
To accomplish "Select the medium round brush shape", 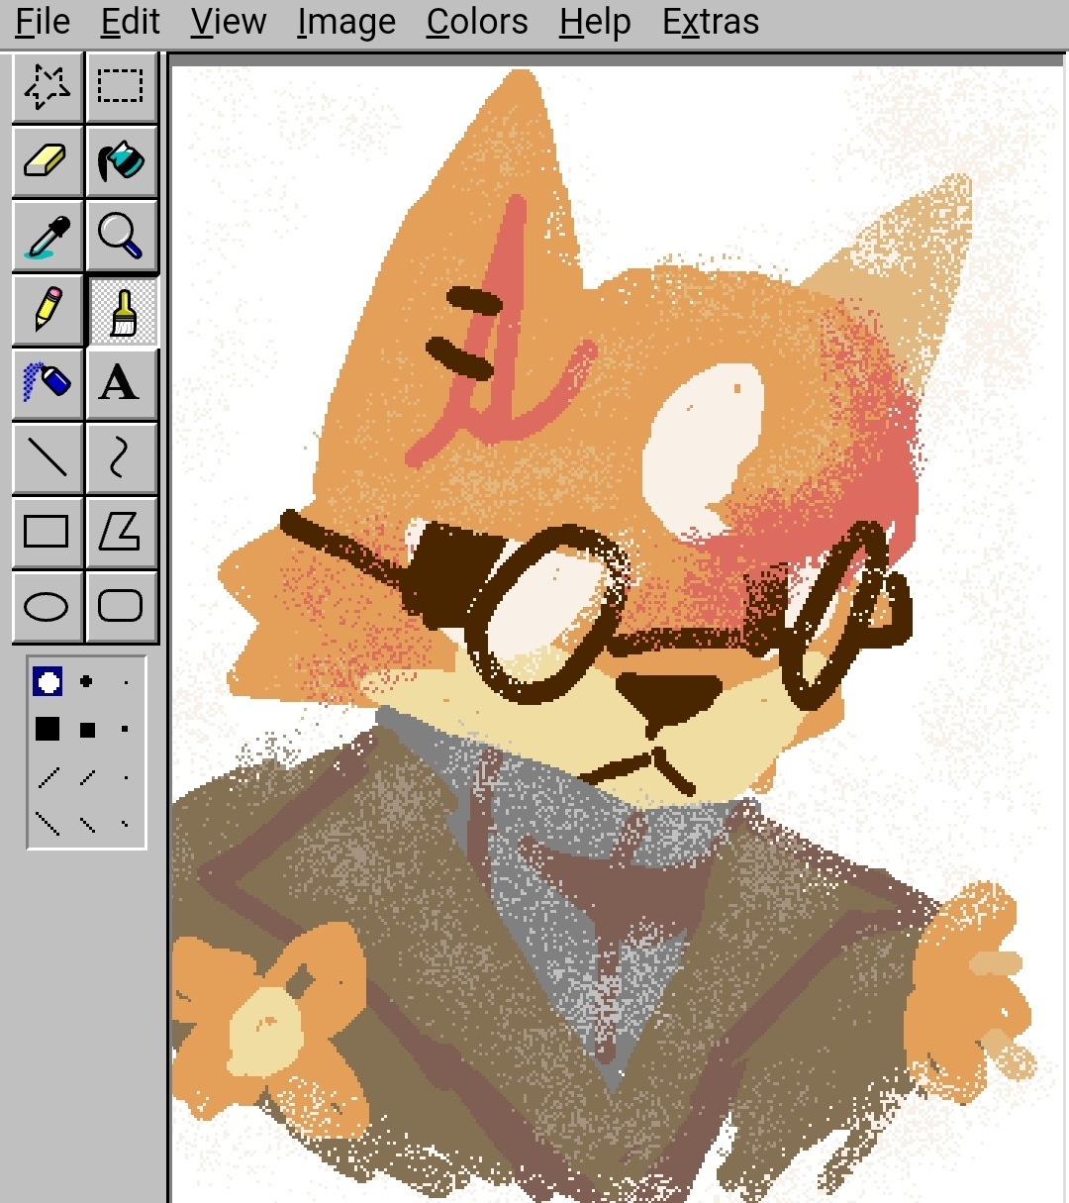I will tap(87, 681).
